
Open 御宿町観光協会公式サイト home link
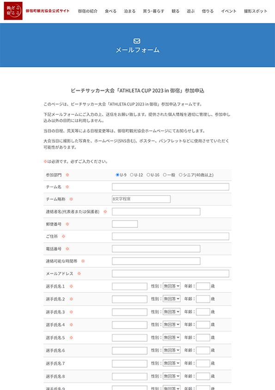[48, 11]
